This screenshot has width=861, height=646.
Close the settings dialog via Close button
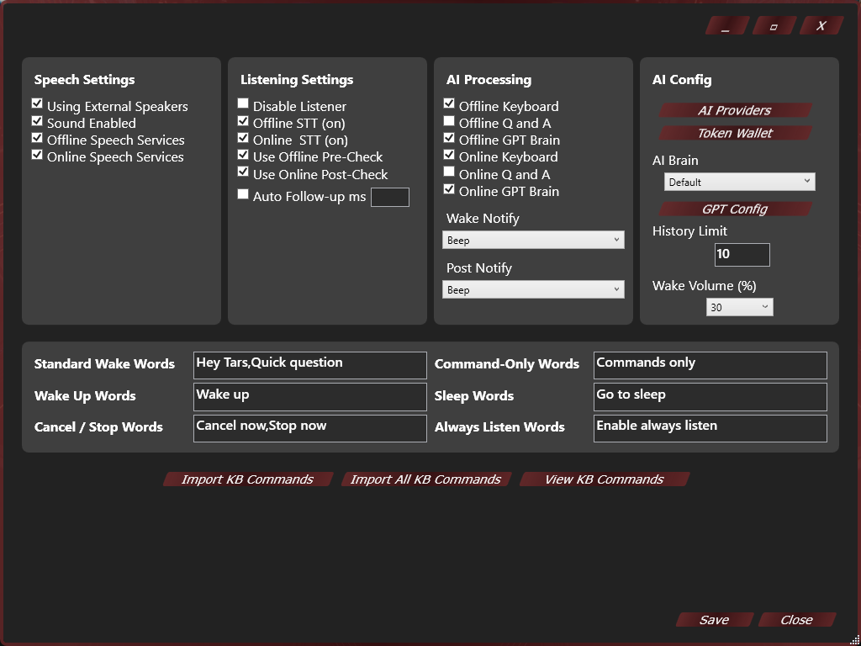796,620
